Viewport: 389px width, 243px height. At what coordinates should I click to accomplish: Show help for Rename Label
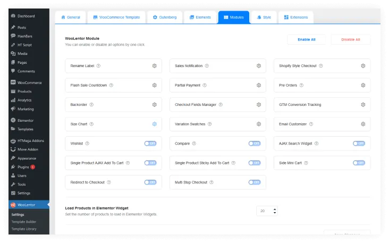tap(98, 66)
